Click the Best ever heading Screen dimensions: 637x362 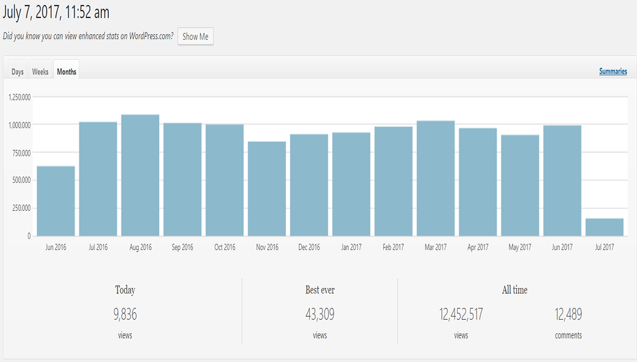click(320, 290)
